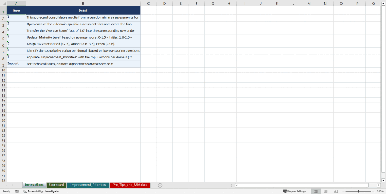The height and width of the screenshot is (194, 386).
Task: Click the macro recording status bar icon
Action: coord(17,191)
